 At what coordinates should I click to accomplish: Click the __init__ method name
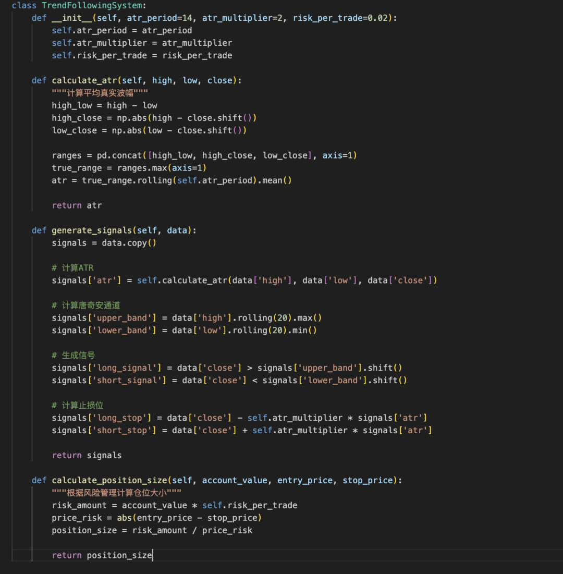(x=72, y=18)
